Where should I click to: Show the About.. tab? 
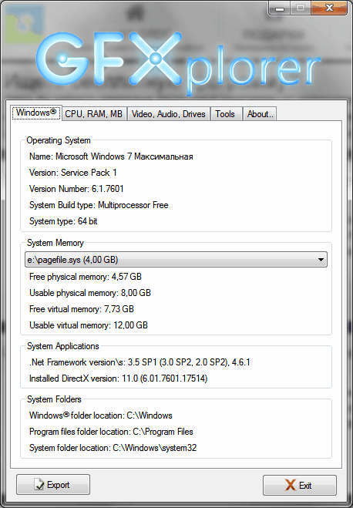point(260,114)
